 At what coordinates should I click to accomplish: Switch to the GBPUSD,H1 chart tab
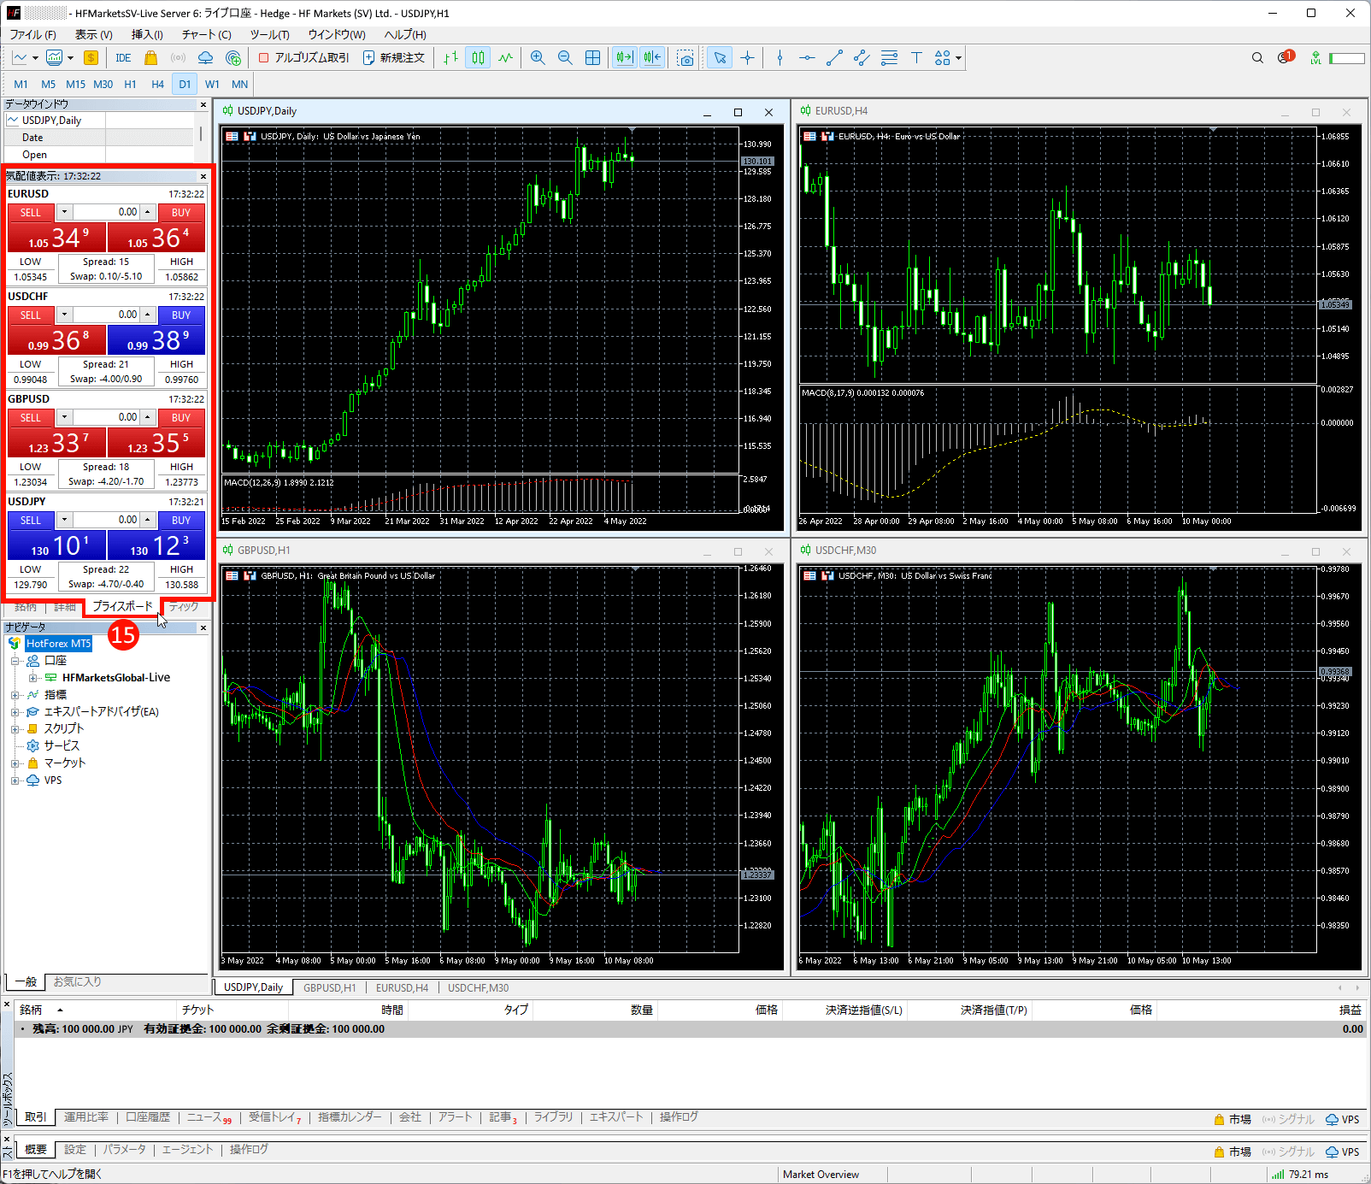point(329,987)
